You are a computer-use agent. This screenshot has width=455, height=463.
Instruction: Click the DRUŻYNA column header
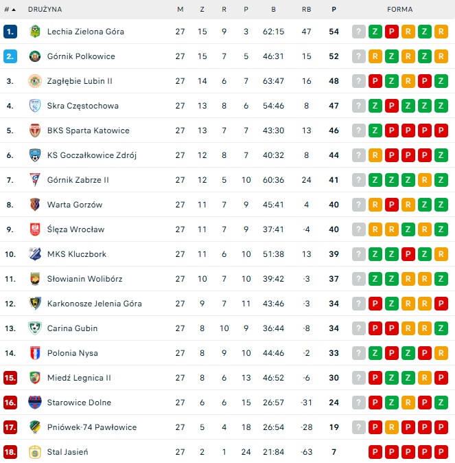45,10
